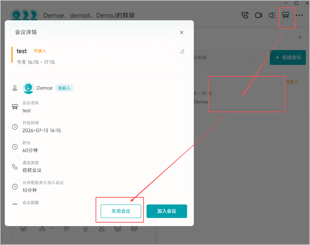Click the 创建会议 button

pos(288,57)
